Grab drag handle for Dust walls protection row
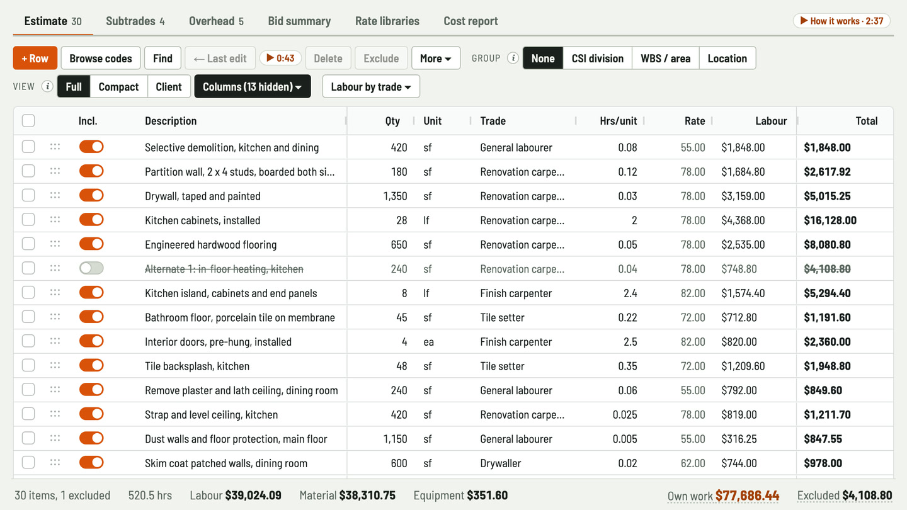 pyautogui.click(x=55, y=438)
